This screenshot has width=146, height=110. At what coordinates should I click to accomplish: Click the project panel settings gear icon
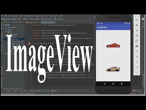coord(20,22)
